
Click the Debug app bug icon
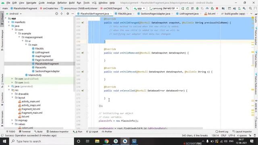click(x=197, y=8)
